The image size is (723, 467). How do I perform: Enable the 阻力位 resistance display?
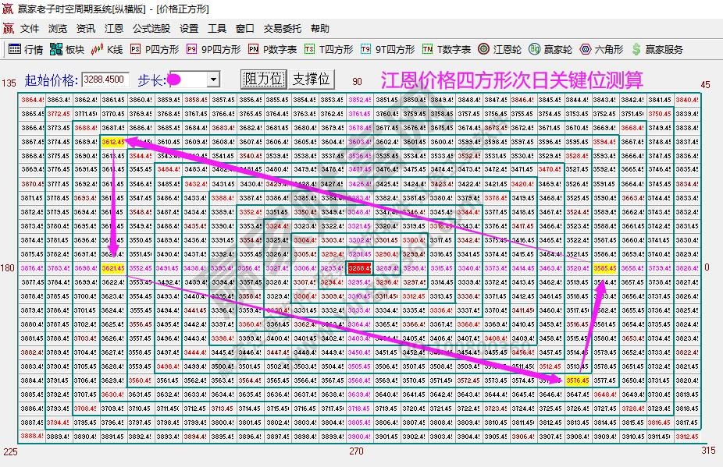pyautogui.click(x=264, y=79)
